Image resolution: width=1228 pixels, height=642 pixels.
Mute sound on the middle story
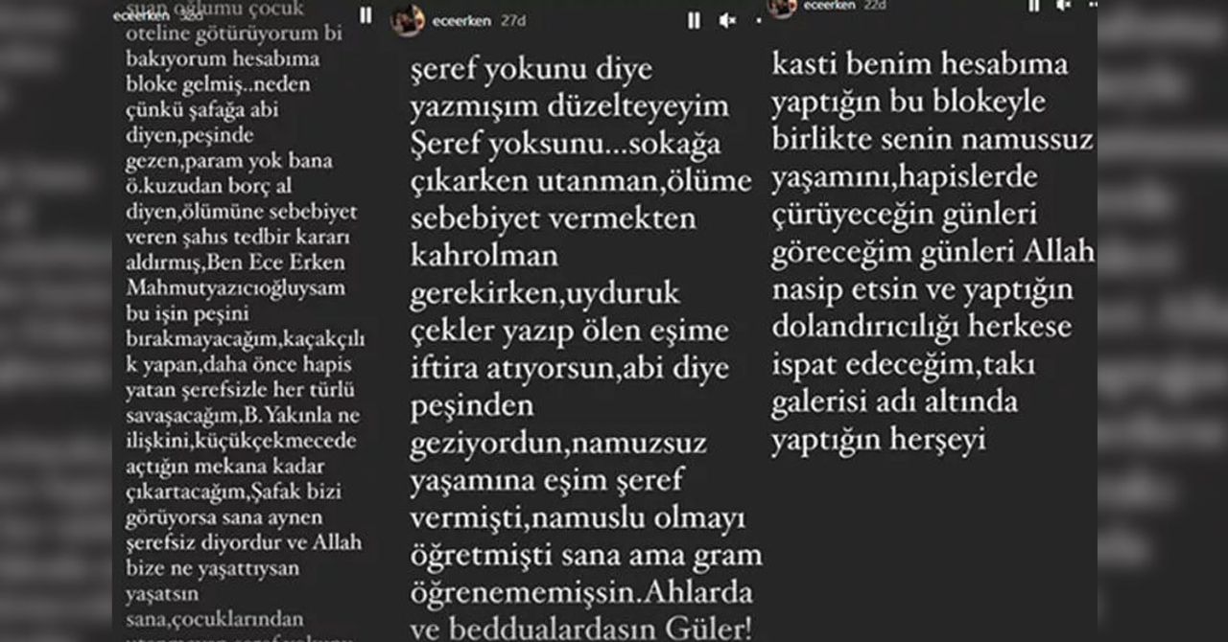(x=728, y=20)
